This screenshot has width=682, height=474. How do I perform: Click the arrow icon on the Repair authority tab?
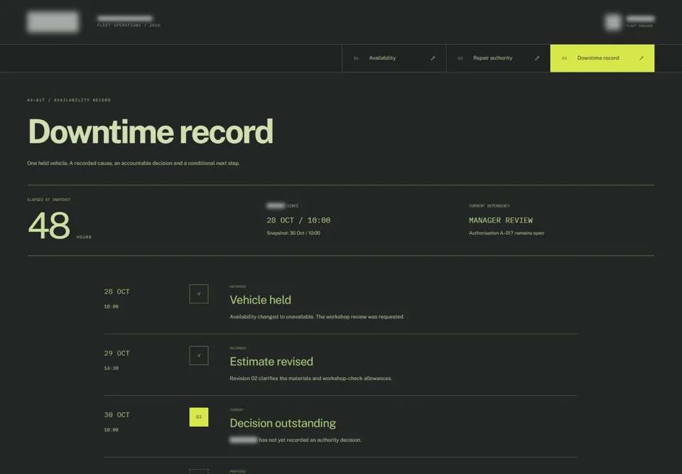(x=537, y=58)
